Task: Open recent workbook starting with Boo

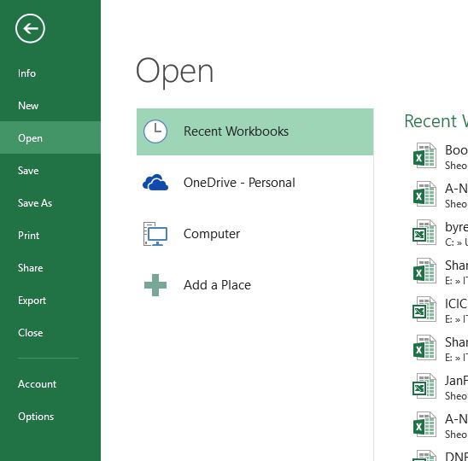Action: click(439, 157)
